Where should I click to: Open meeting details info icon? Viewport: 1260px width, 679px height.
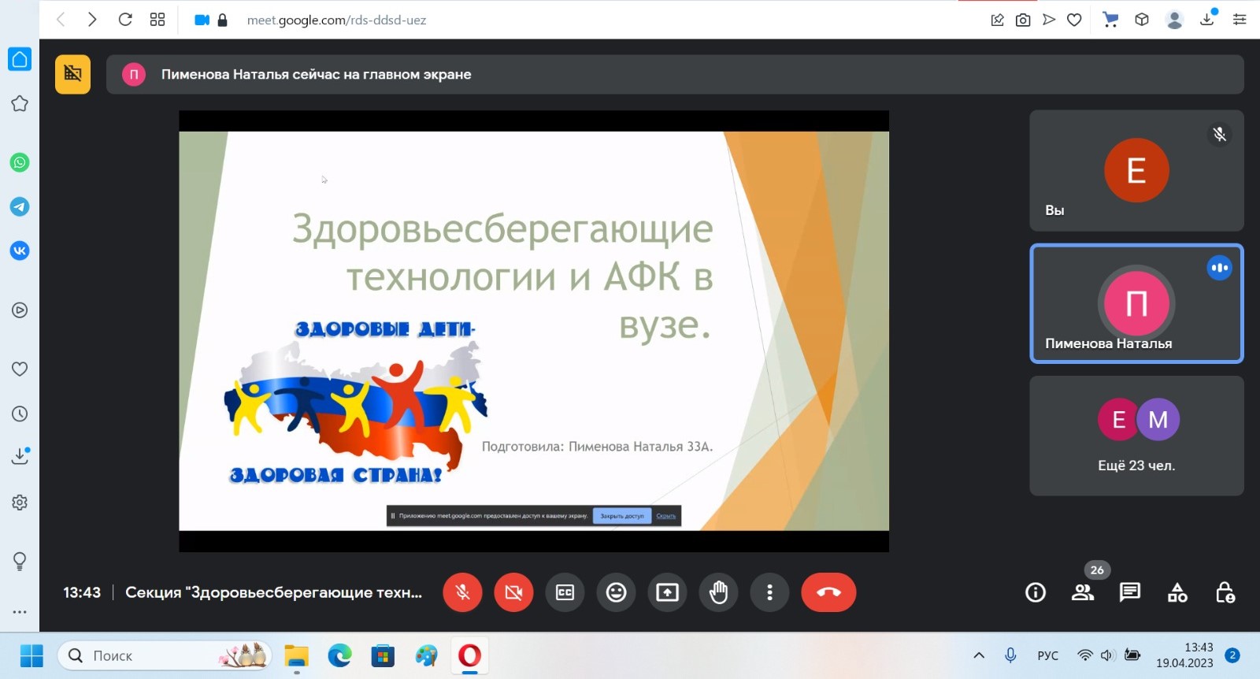(x=1036, y=592)
